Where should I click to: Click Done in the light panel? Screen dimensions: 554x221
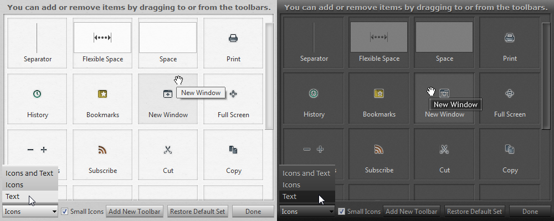point(253,212)
